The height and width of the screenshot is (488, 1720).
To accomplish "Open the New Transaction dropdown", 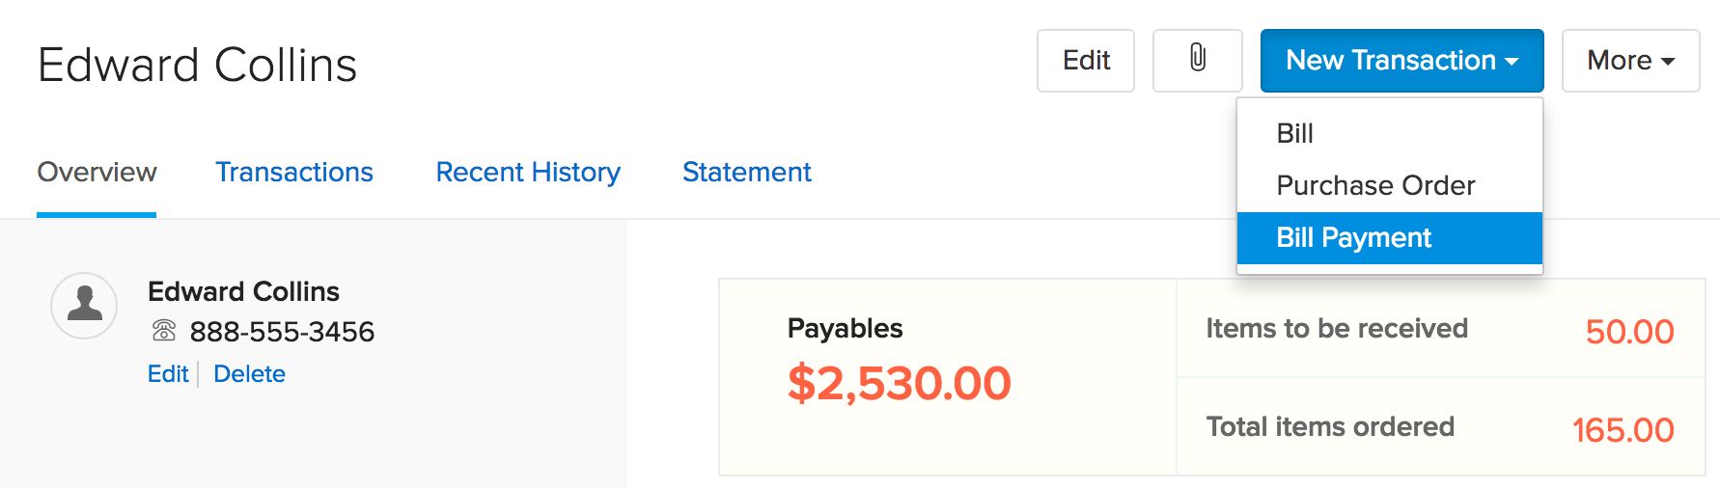I will 1401,60.
